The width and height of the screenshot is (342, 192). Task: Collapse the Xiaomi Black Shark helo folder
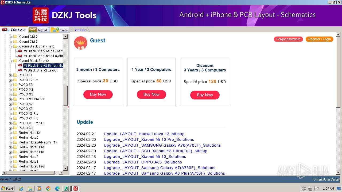10,46
